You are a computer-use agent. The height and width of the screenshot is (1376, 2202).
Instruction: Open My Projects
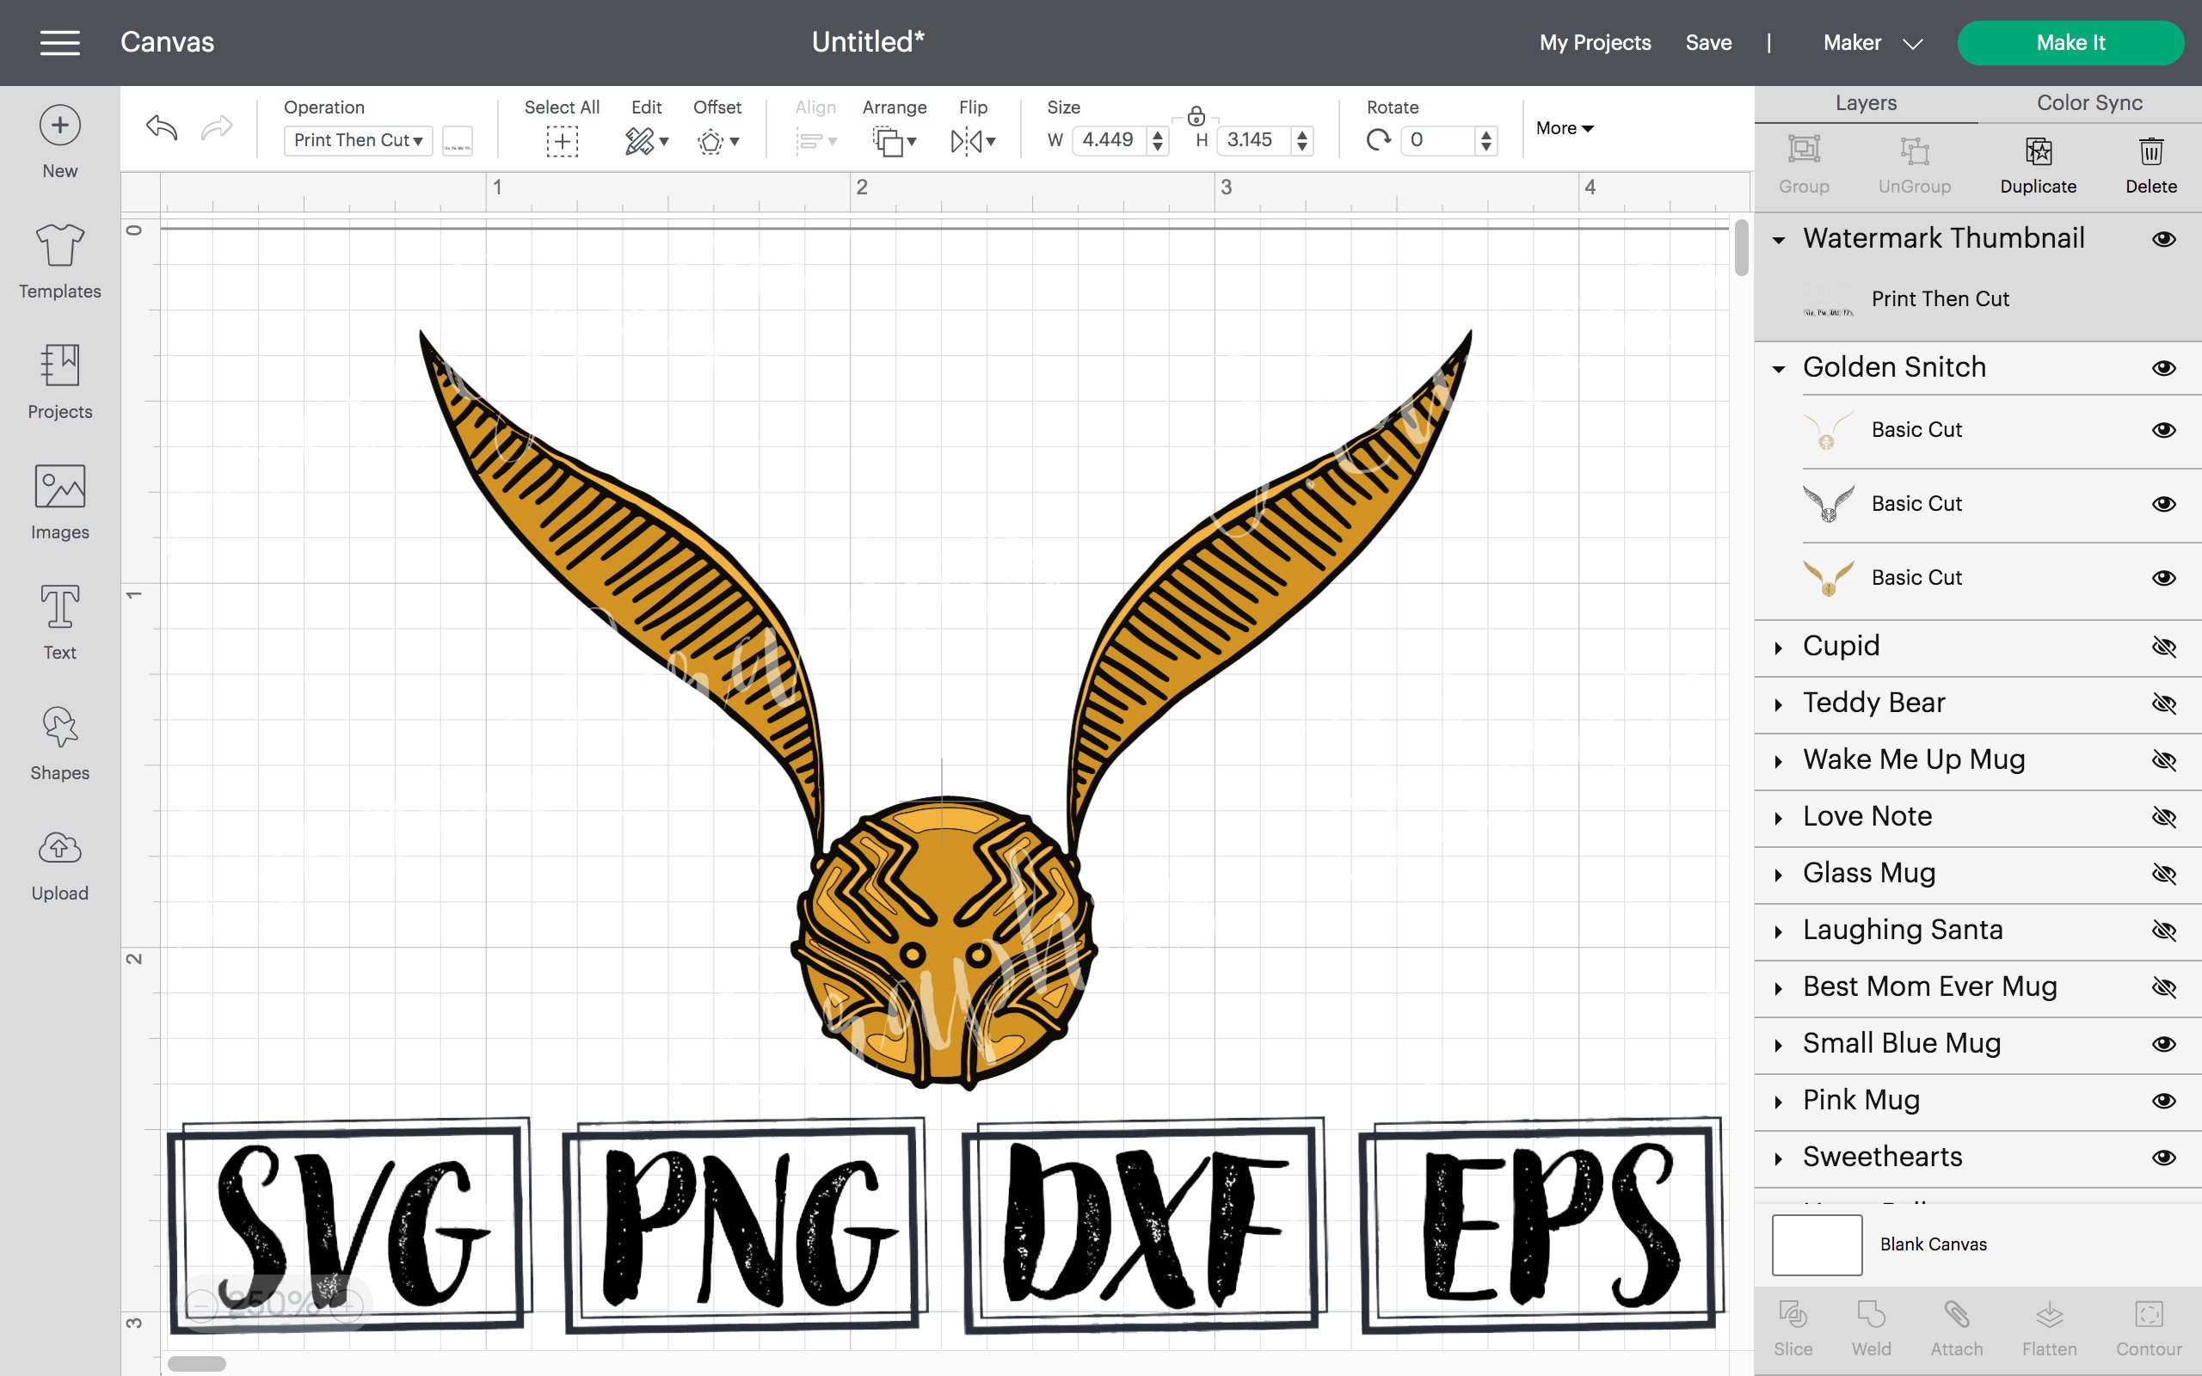(x=1593, y=42)
